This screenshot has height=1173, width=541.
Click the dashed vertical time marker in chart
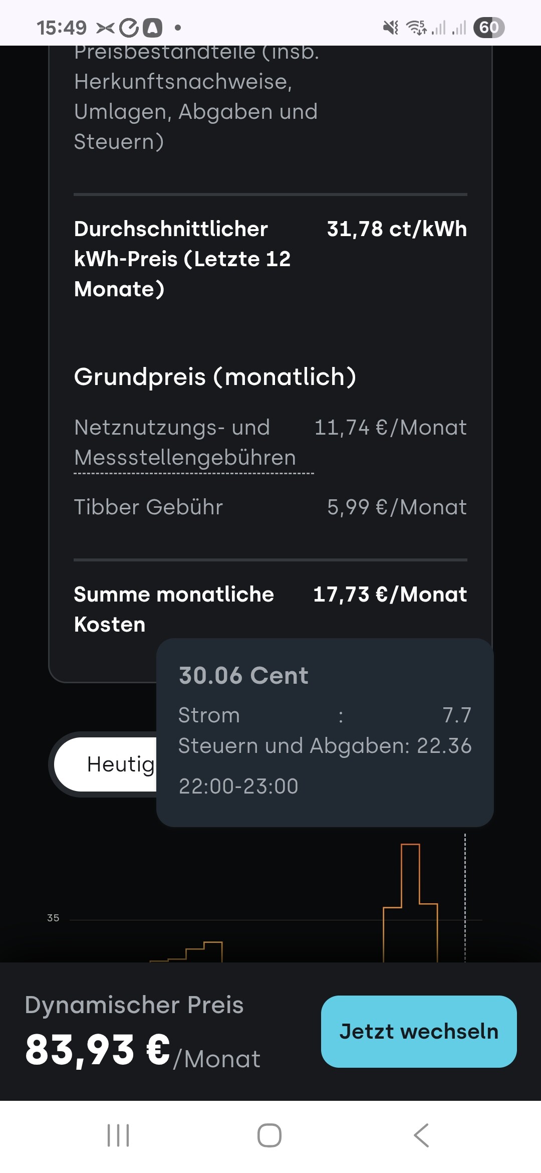465,897
